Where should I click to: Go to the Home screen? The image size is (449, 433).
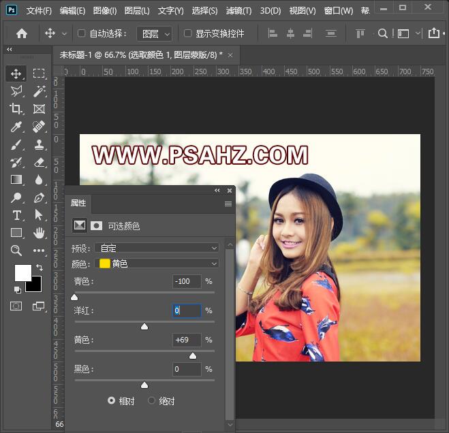click(22, 34)
